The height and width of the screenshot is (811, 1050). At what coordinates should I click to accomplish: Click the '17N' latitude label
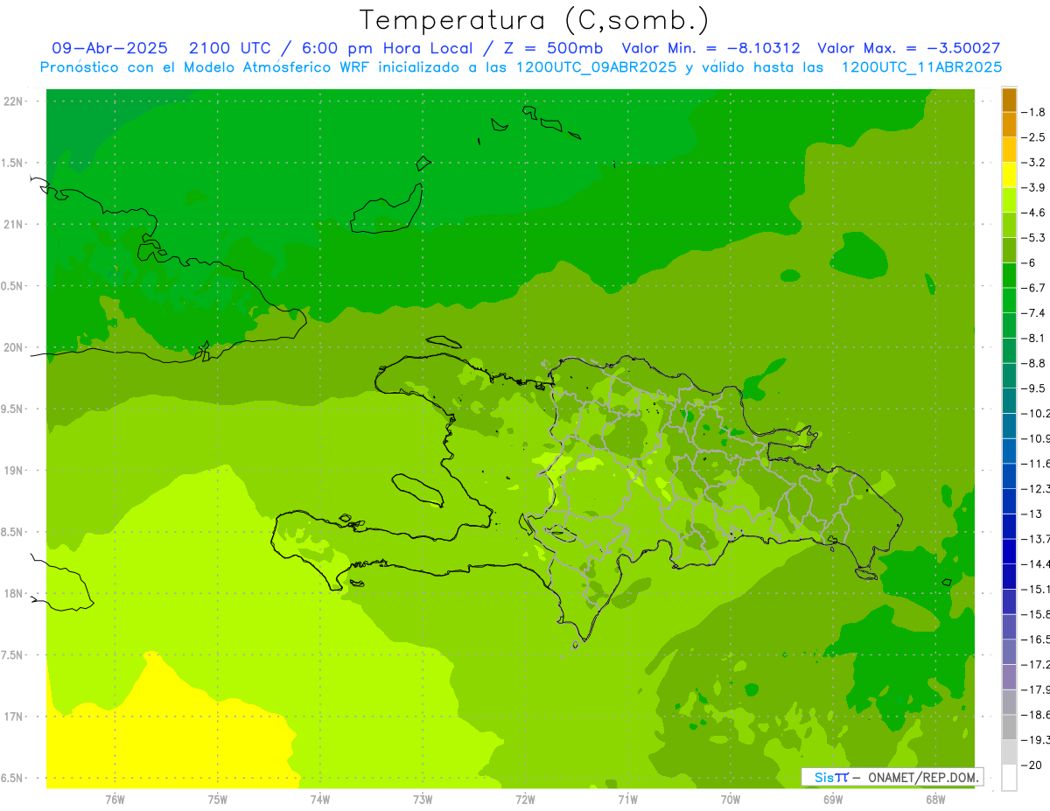pos(13,717)
